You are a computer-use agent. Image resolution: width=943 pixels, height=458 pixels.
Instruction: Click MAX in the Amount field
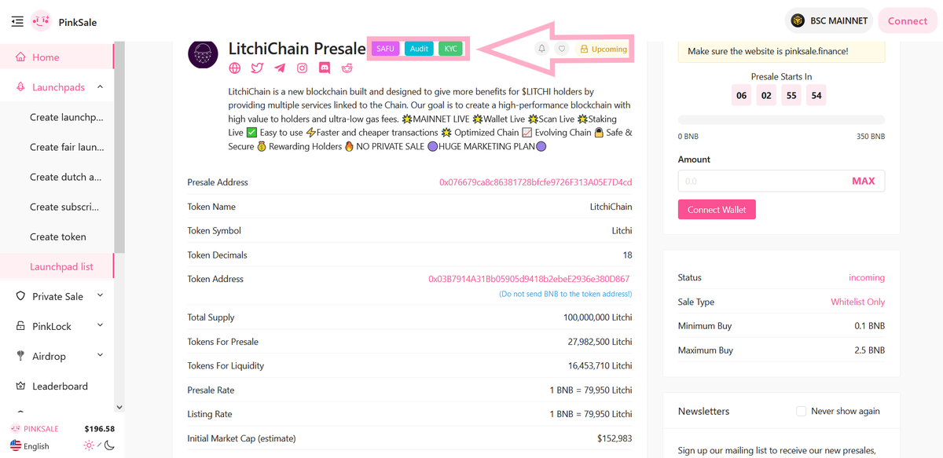863,181
